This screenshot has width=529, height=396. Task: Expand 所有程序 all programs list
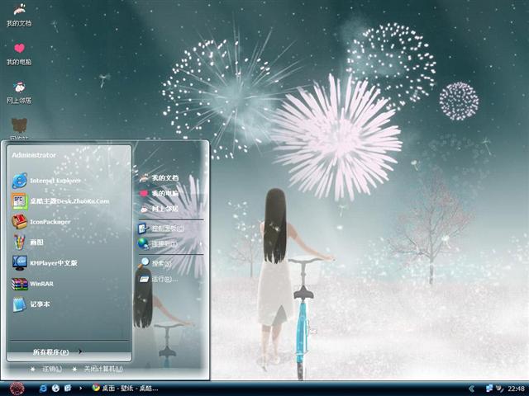(x=57, y=352)
